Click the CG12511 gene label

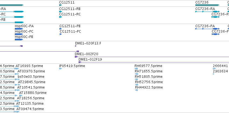[67, 2]
